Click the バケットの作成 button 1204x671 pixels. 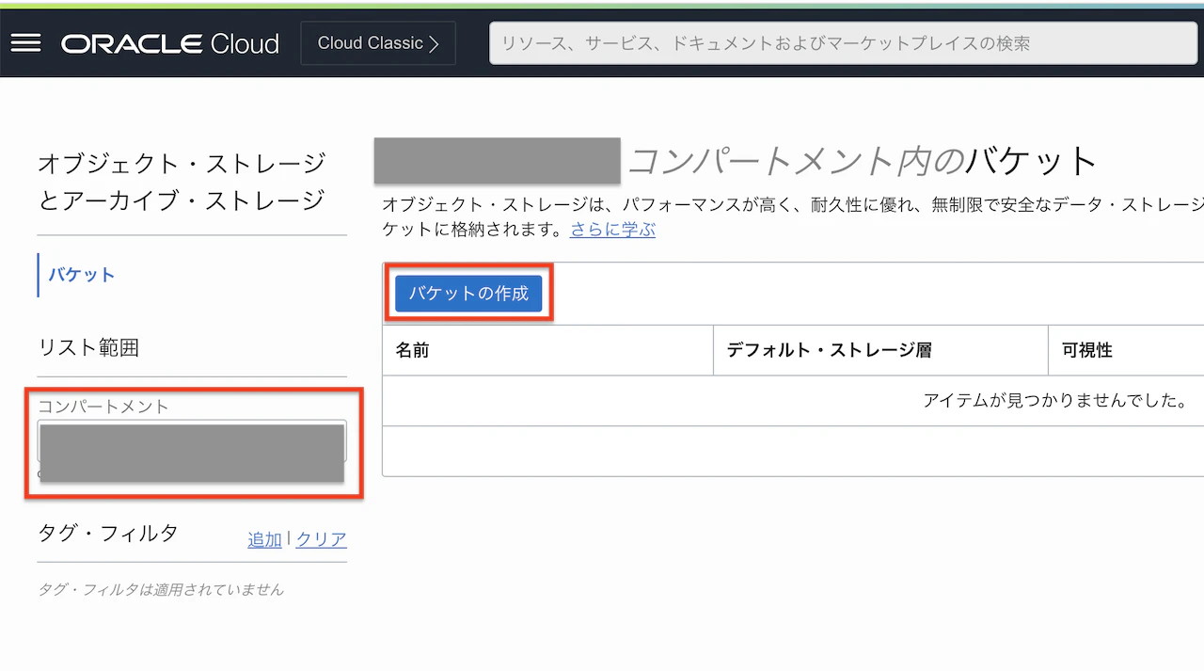point(468,294)
